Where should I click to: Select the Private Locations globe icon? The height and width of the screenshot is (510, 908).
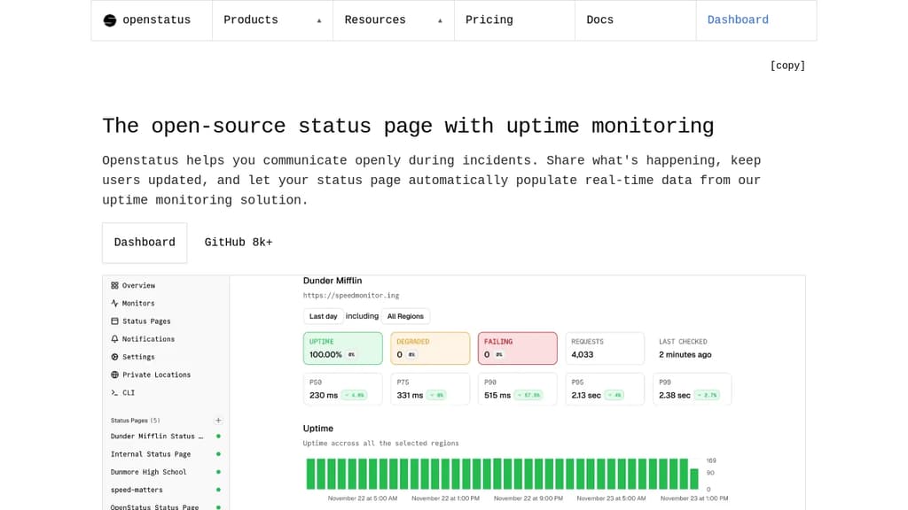click(x=116, y=375)
